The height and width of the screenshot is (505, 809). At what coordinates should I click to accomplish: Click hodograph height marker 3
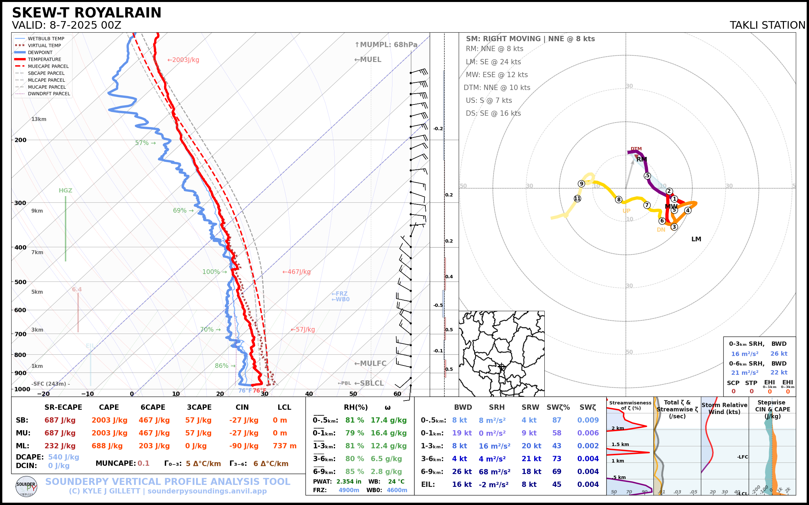[x=674, y=227]
